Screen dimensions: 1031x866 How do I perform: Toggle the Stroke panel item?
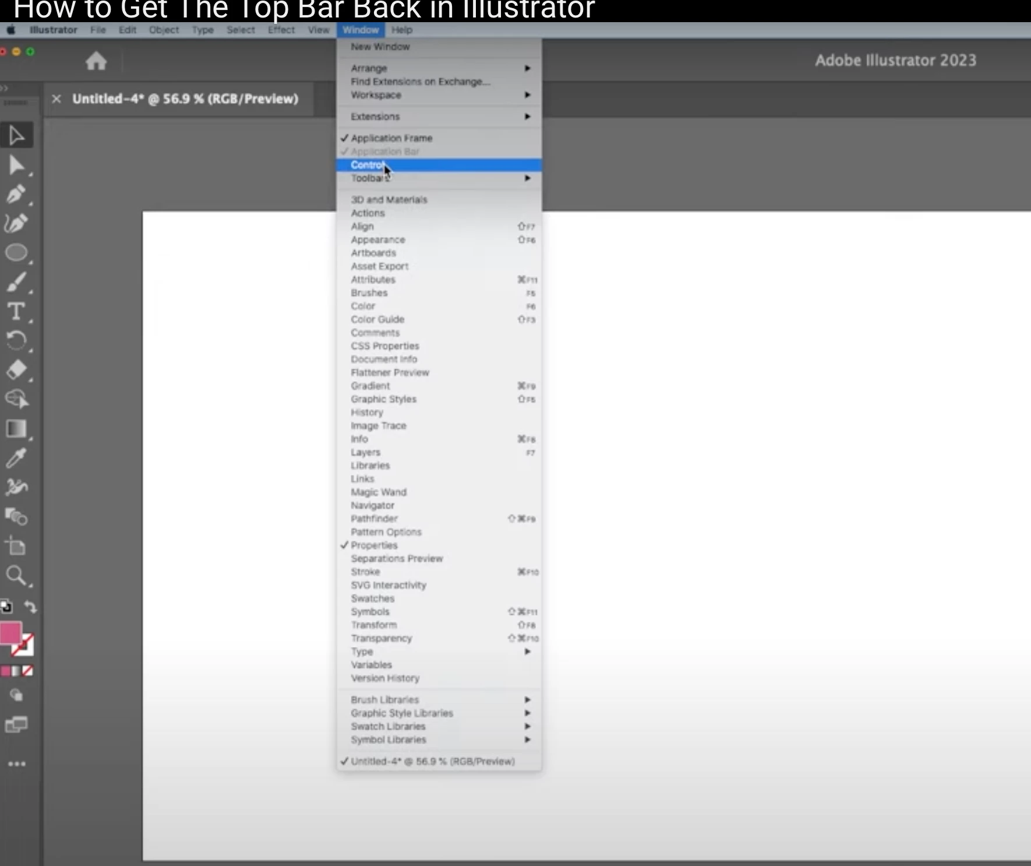(439, 572)
